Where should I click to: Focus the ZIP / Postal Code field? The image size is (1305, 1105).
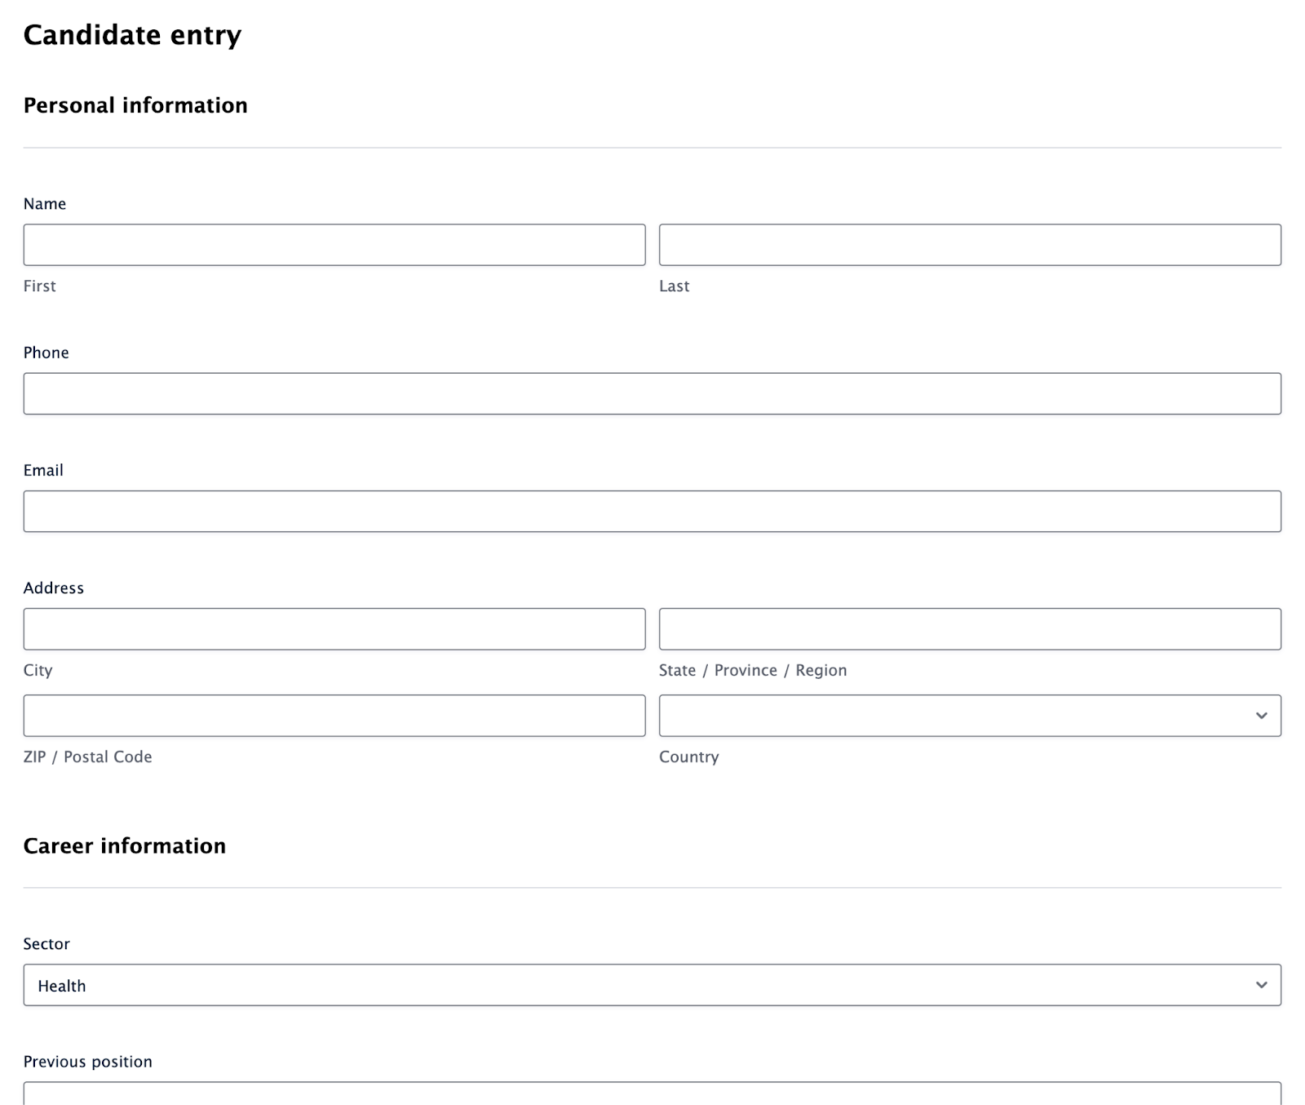[334, 715]
